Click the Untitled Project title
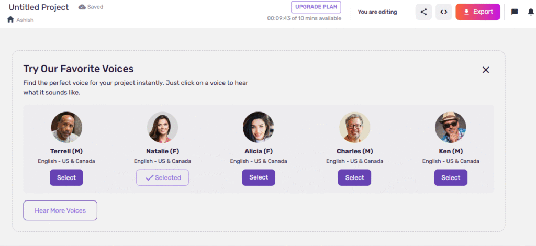 coord(39,7)
